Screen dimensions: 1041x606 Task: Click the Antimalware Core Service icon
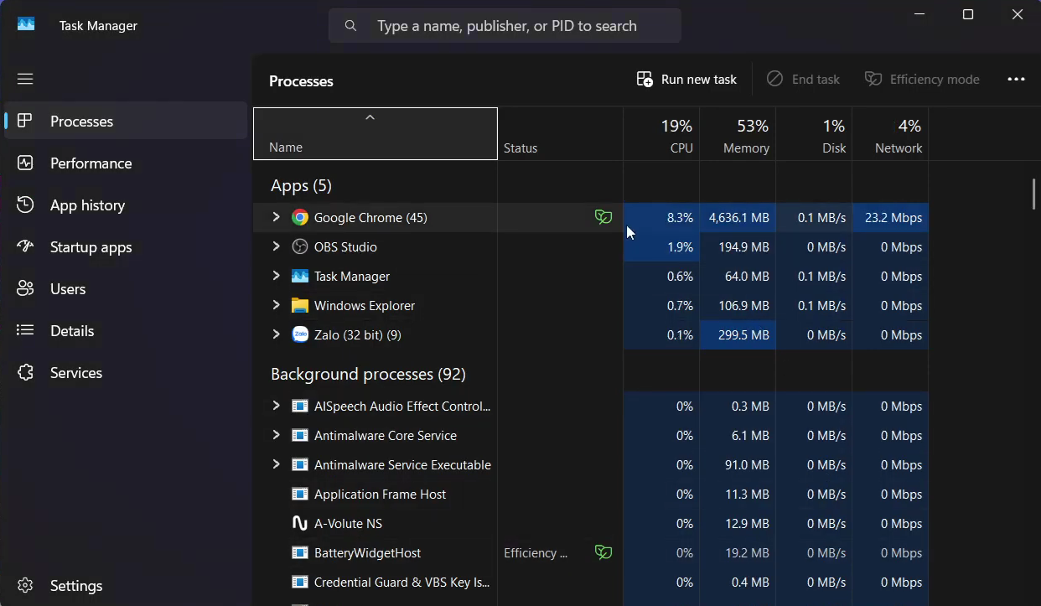tap(300, 436)
